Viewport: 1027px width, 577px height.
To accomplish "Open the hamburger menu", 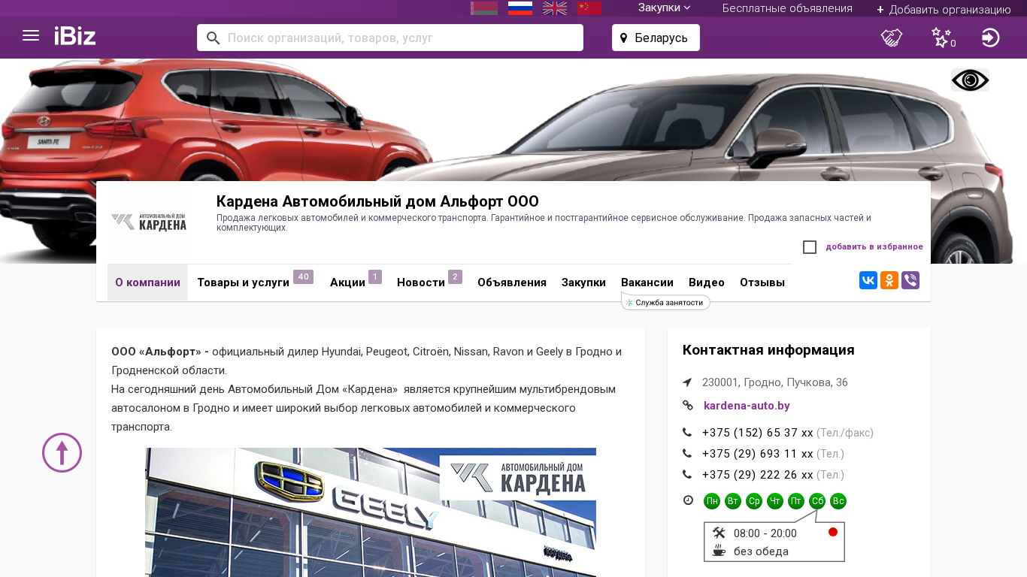I will coord(31,36).
